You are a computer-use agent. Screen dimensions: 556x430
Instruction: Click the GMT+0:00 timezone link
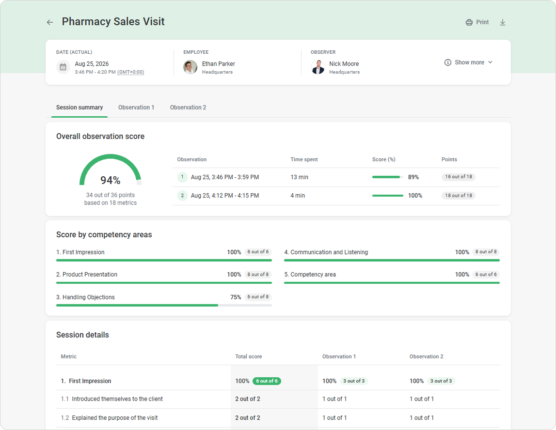click(131, 72)
